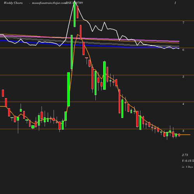Click the munafasutrain website watermark text
Screen dimensions: 194x194
[49, 3]
